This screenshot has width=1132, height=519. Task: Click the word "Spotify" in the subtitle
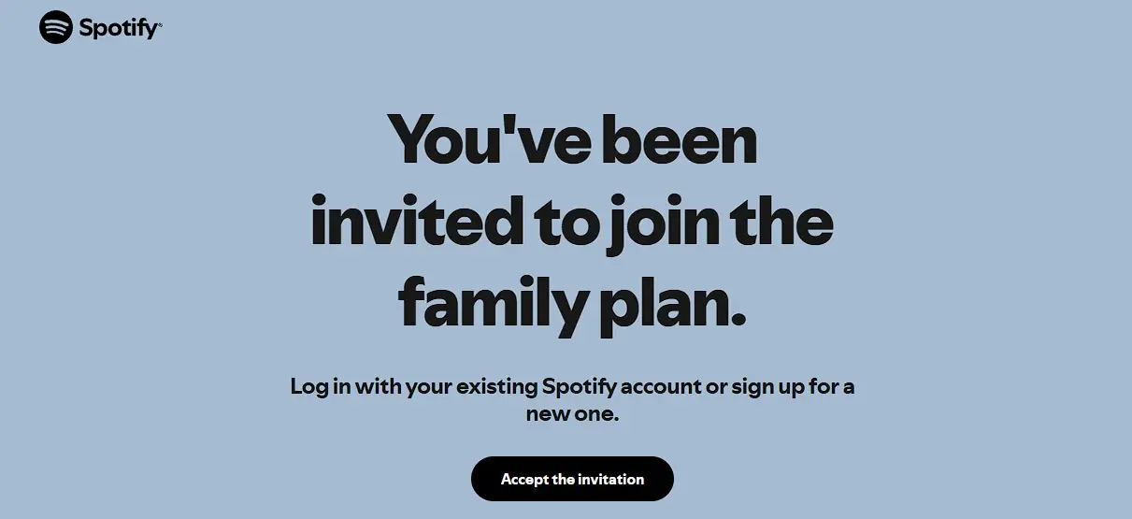[x=575, y=386]
